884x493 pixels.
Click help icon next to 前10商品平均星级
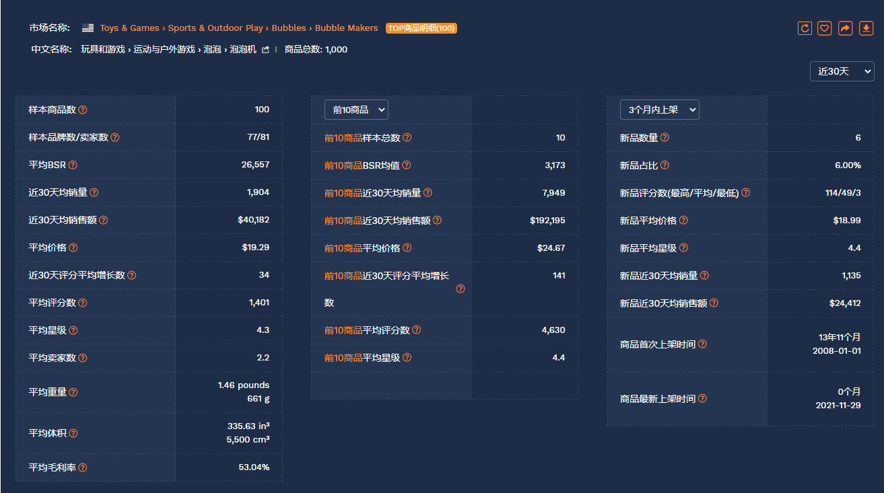click(x=407, y=358)
